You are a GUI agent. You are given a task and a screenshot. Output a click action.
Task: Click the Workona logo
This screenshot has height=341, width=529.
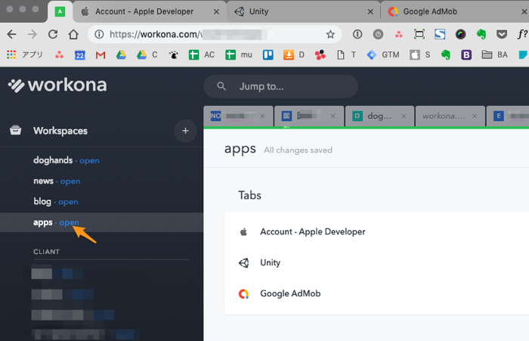pyautogui.click(x=57, y=85)
